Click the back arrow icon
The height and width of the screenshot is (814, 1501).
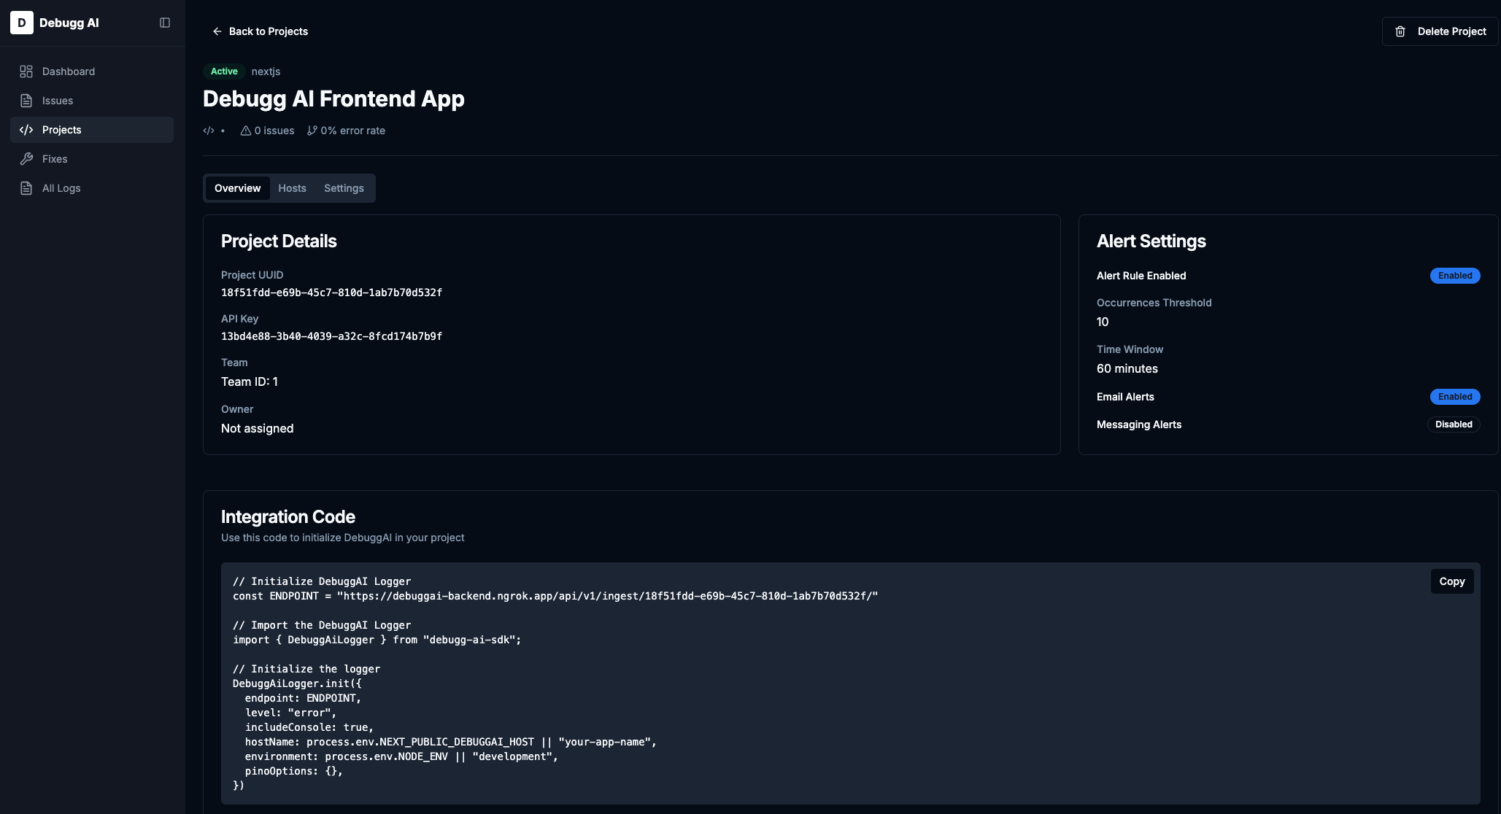coord(217,31)
